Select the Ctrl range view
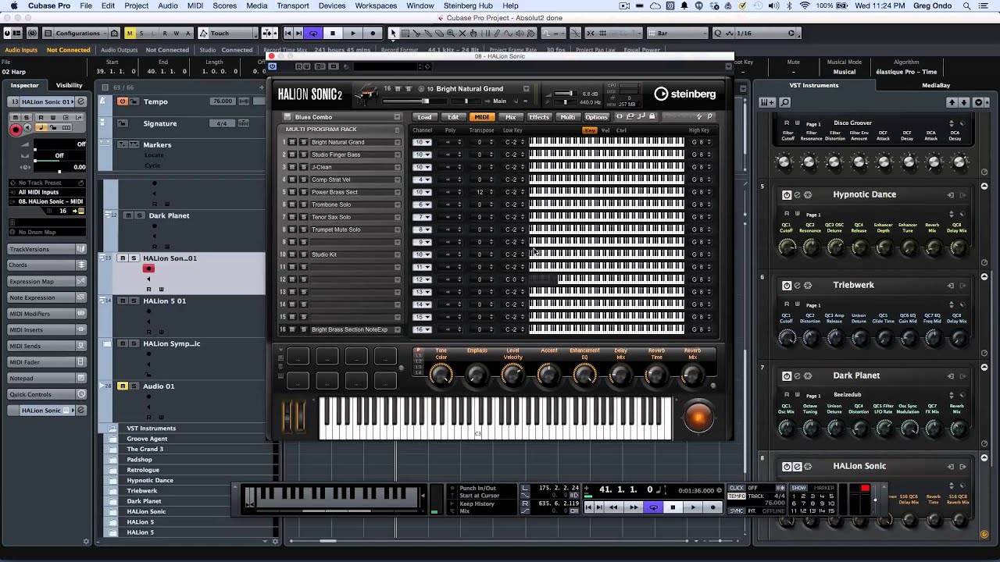 pyautogui.click(x=622, y=130)
